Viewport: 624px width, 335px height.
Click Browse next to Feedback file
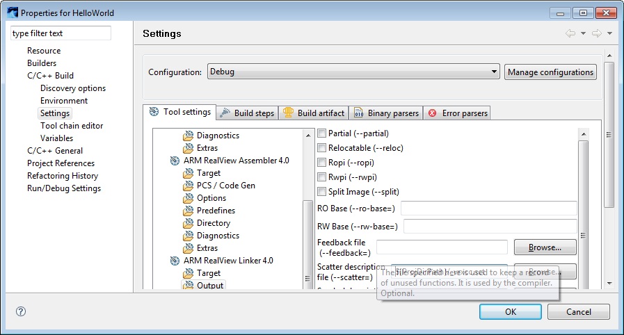point(545,247)
